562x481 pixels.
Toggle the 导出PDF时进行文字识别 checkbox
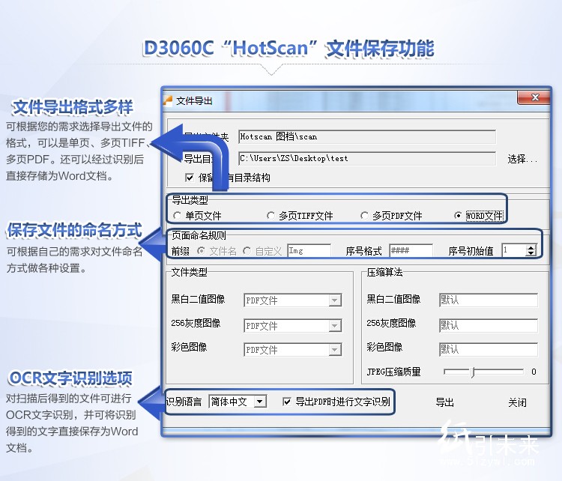click(287, 402)
